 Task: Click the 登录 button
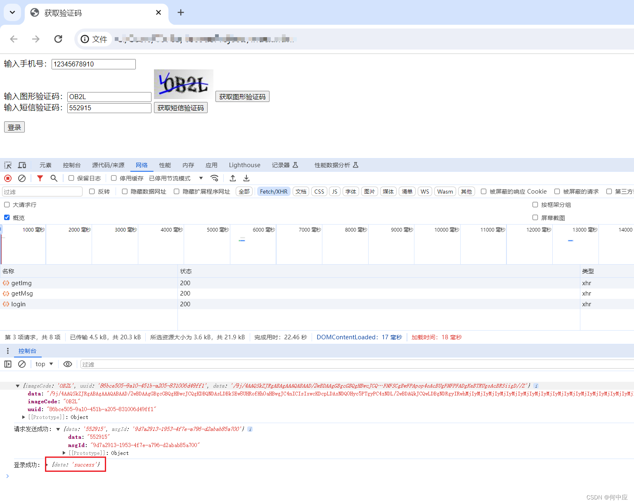(14, 127)
